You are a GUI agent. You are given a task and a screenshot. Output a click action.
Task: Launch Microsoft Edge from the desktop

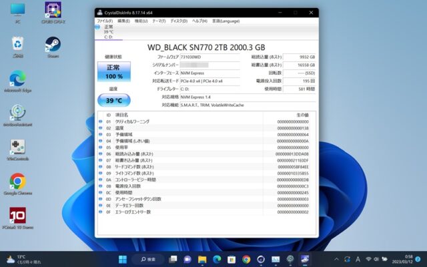point(17,81)
